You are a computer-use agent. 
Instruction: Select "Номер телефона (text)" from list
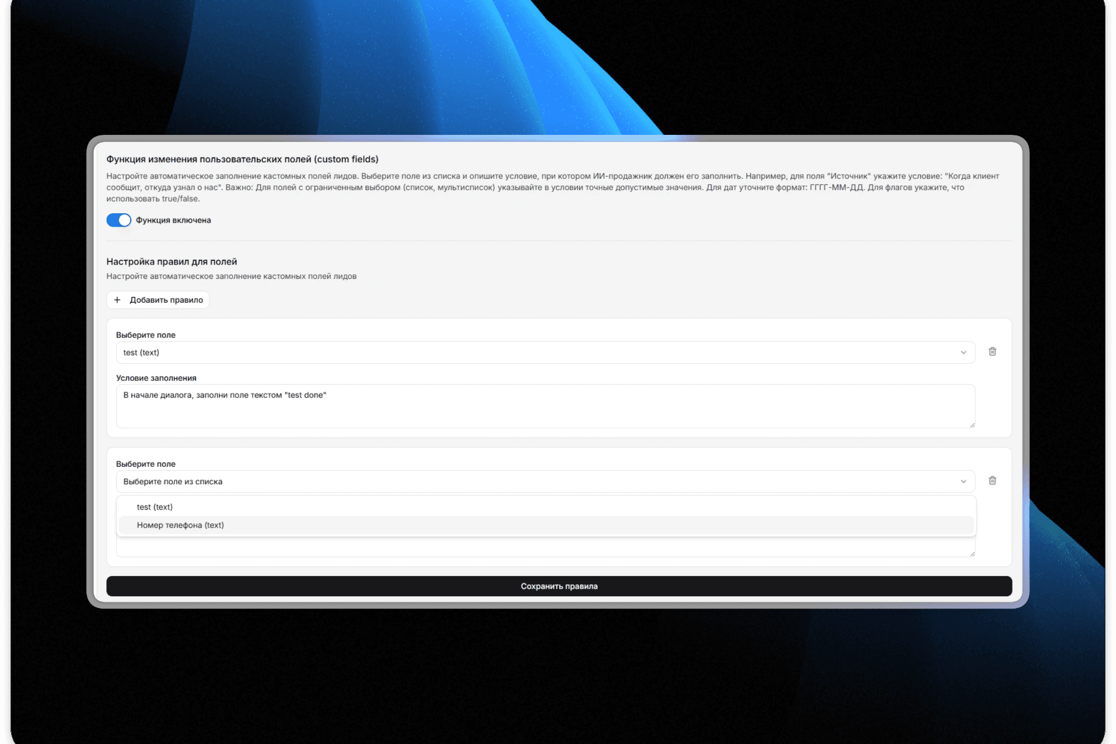pyautogui.click(x=180, y=525)
